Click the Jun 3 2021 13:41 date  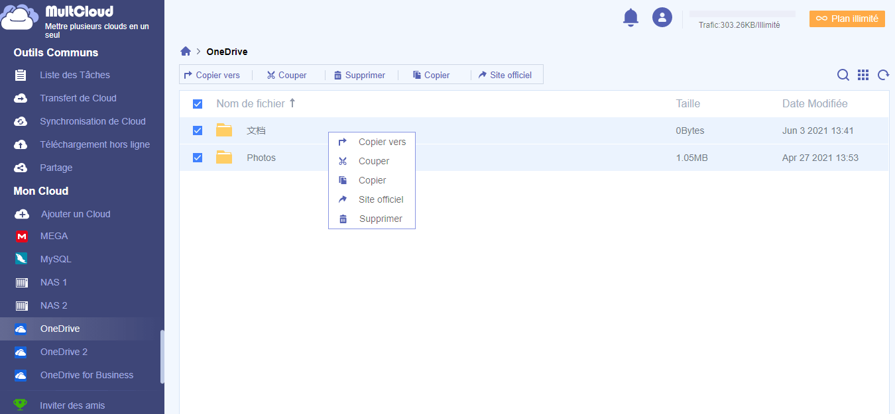[x=818, y=130]
